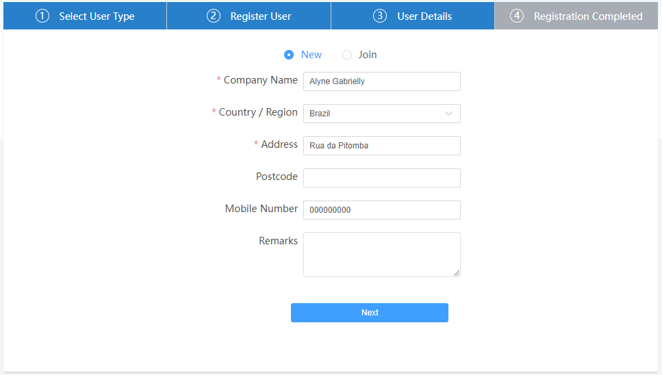Focus the Address field with Rua da Pitomba
The width and height of the screenshot is (662, 375).
coord(381,146)
